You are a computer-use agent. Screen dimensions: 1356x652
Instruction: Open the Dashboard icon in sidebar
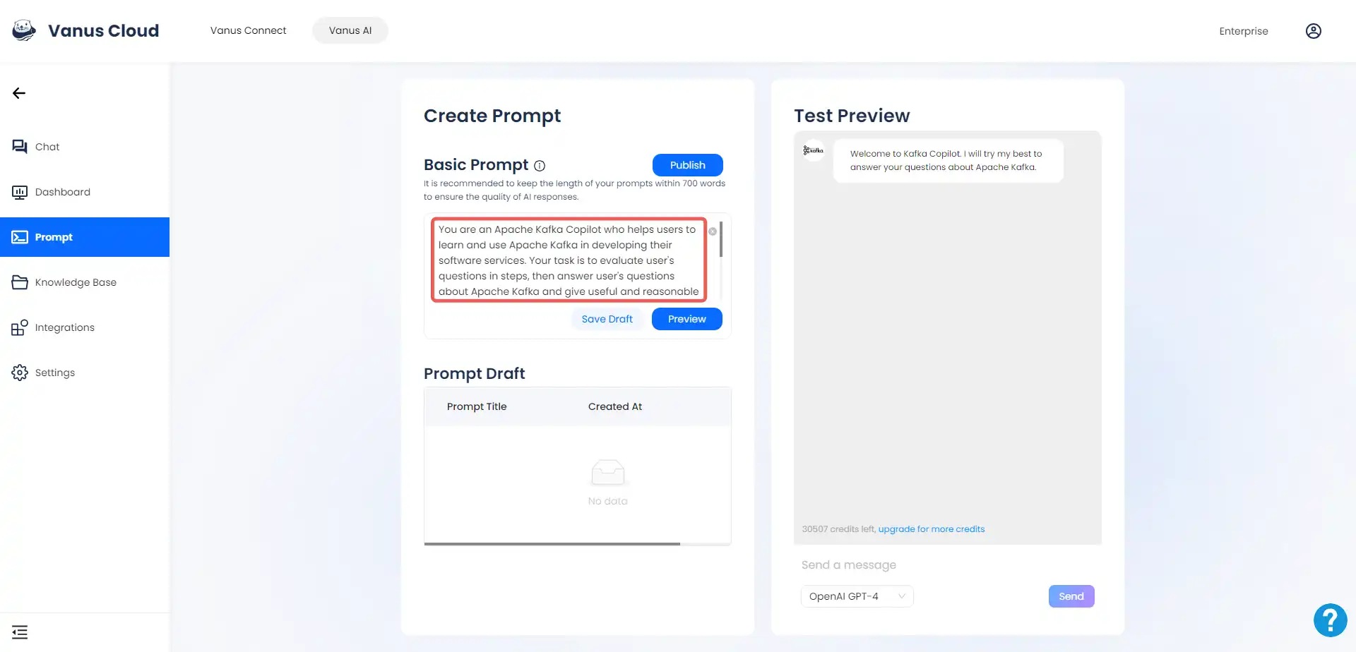point(20,192)
